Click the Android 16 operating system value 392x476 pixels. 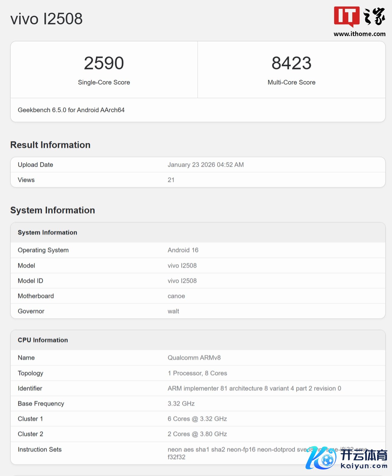183,250
